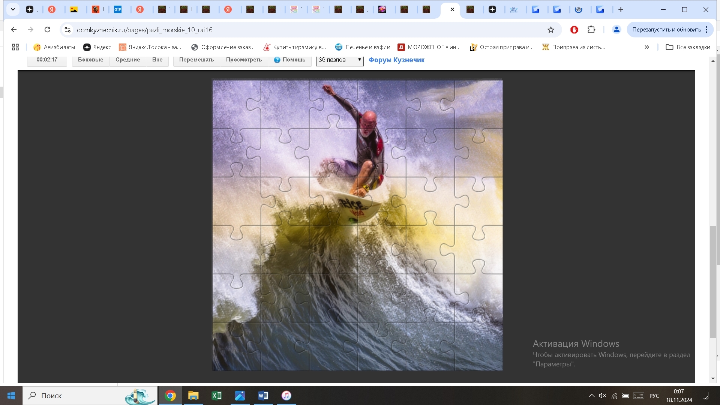720x405 pixels.
Task: Show only Боковые edge pieces
Action: point(90,60)
